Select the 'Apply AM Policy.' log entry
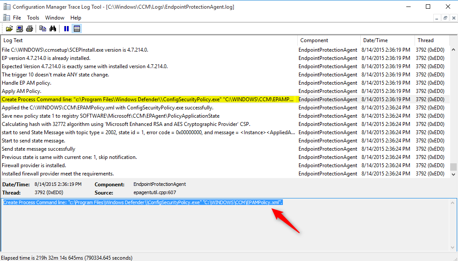The image size is (458, 261). (22, 91)
